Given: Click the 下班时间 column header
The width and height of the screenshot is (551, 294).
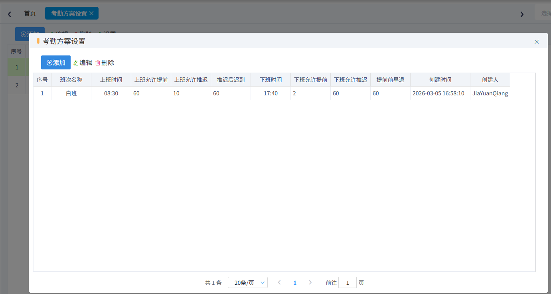Looking at the screenshot, I should point(271,80).
